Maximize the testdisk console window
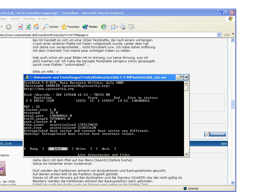The width and height of the screenshot is (256, 192). pos(181,77)
